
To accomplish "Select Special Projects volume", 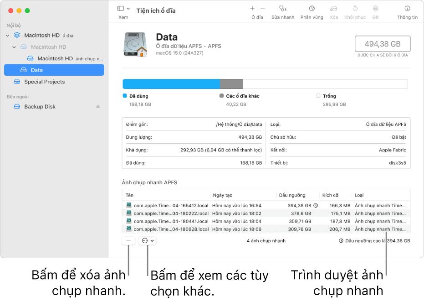I will [x=54, y=82].
